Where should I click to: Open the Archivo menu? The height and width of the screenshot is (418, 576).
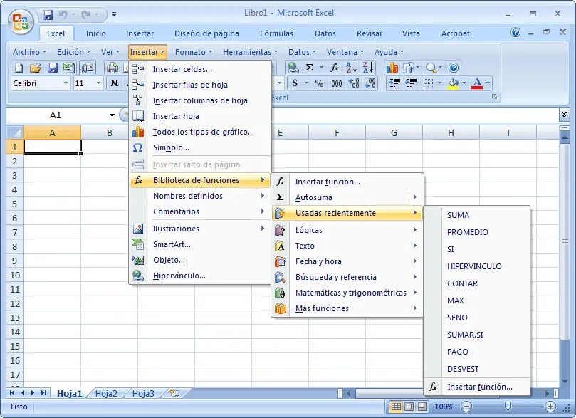point(29,52)
